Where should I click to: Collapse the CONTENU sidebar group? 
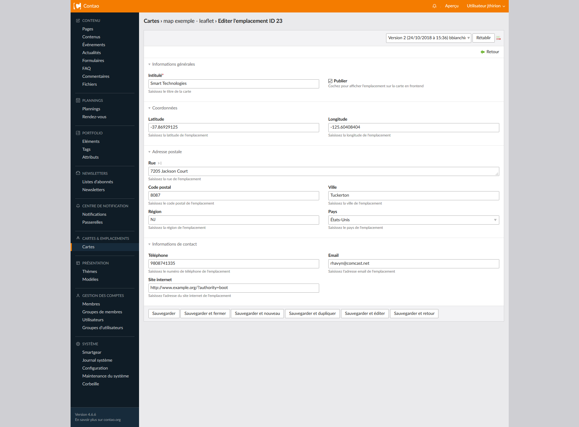pyautogui.click(x=91, y=21)
